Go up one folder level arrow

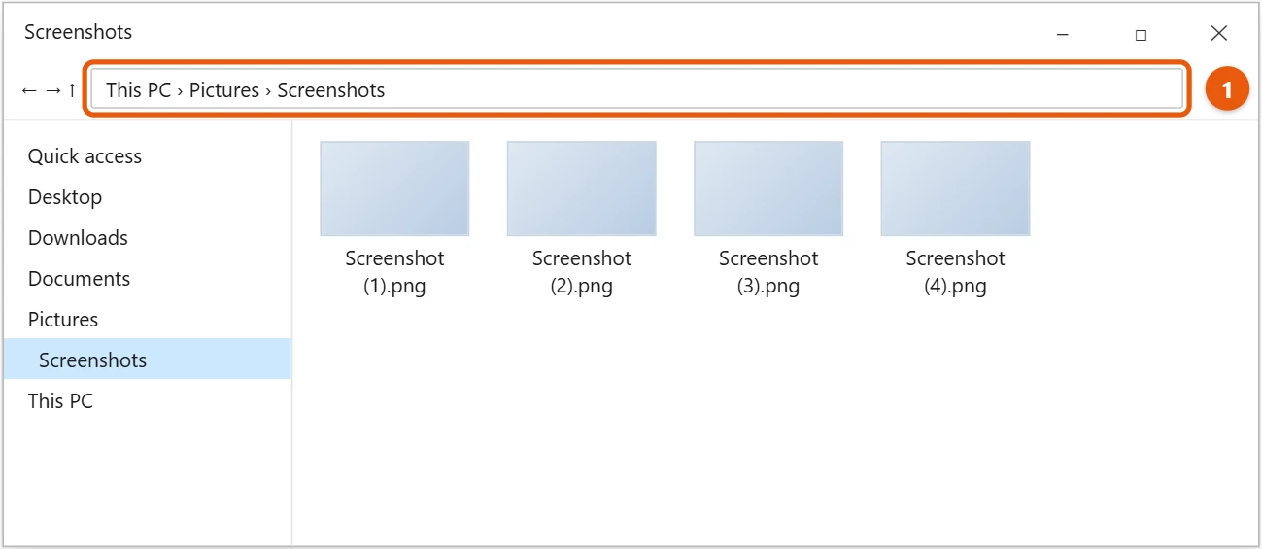click(72, 90)
